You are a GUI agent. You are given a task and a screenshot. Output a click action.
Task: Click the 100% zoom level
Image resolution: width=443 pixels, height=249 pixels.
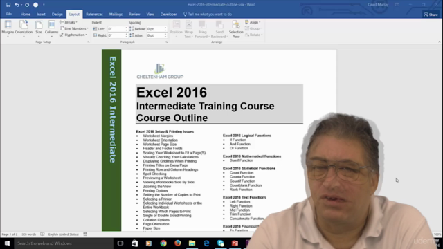[x=437, y=234]
